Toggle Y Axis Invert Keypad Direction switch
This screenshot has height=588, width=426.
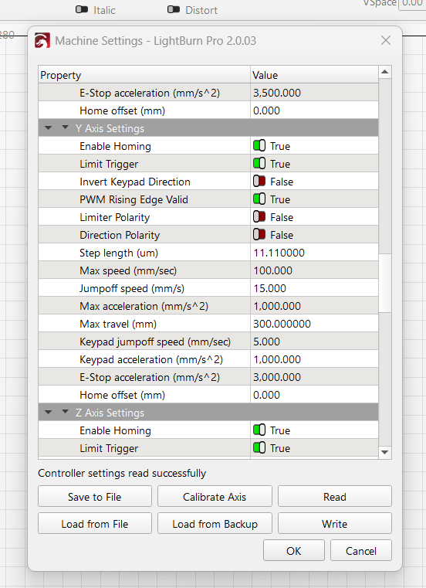point(259,181)
